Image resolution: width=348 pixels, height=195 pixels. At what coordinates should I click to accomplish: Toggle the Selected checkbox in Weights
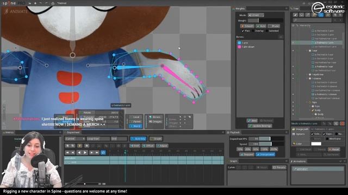point(267,31)
